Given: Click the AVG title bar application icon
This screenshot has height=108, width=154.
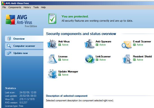Looking at the screenshot, I should 3,3.
